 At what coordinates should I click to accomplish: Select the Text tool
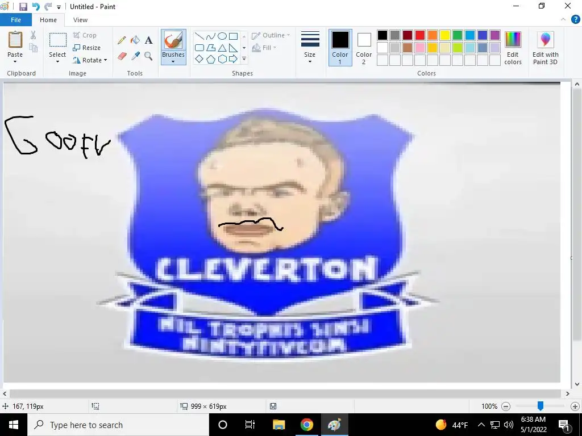tap(148, 40)
